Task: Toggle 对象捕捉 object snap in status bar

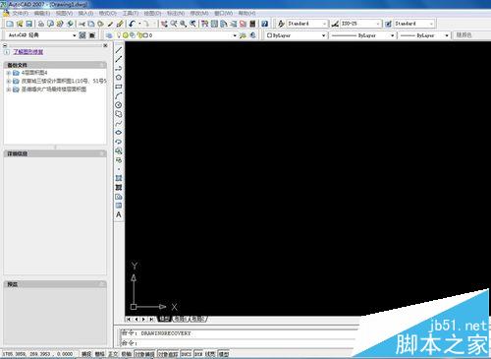Action: pyautogui.click(x=144, y=354)
